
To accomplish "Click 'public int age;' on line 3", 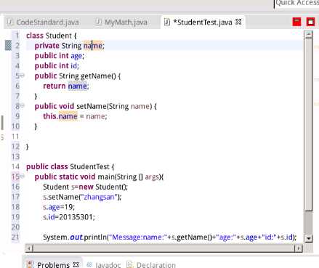I will click(60, 56).
